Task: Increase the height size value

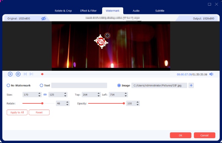Action: 65,93
